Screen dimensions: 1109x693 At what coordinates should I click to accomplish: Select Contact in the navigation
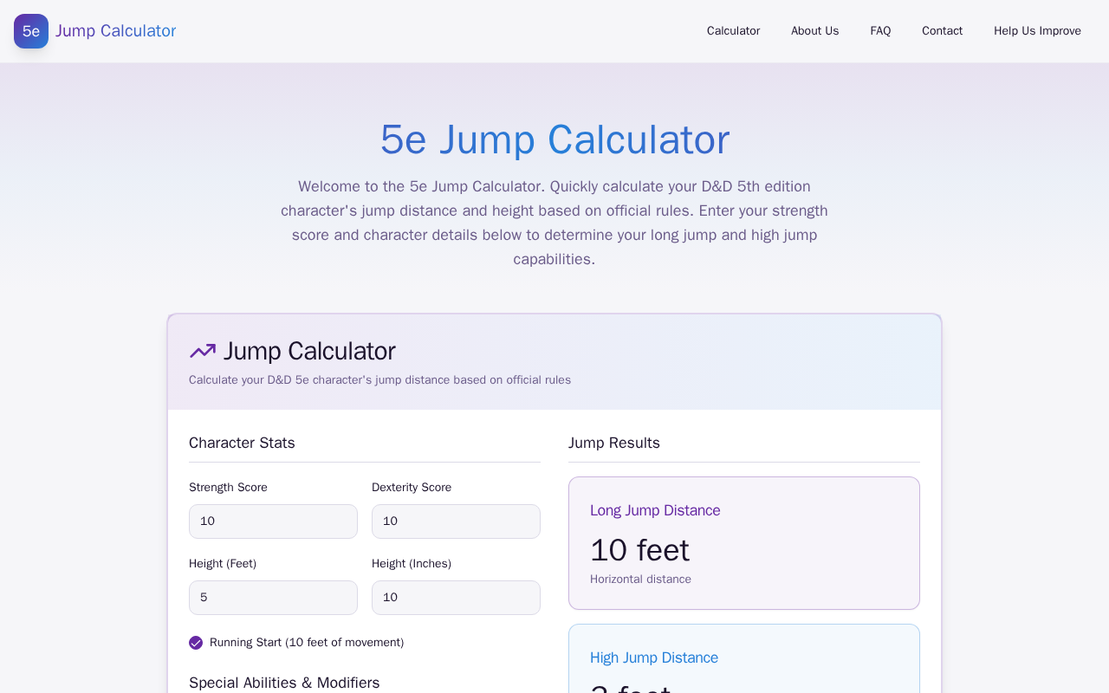(x=942, y=31)
